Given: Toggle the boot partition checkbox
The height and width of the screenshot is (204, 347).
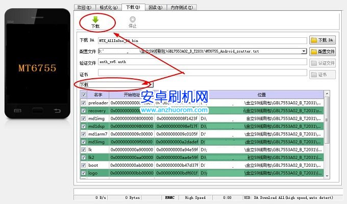Looking at the screenshot, I should (x=83, y=165).
